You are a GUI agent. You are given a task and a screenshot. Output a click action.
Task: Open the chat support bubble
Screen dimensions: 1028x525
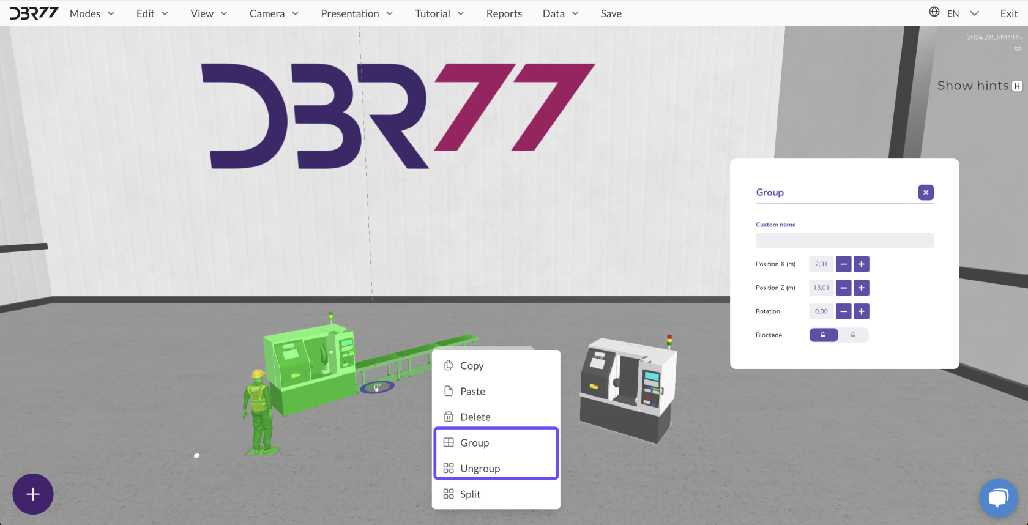click(998, 497)
